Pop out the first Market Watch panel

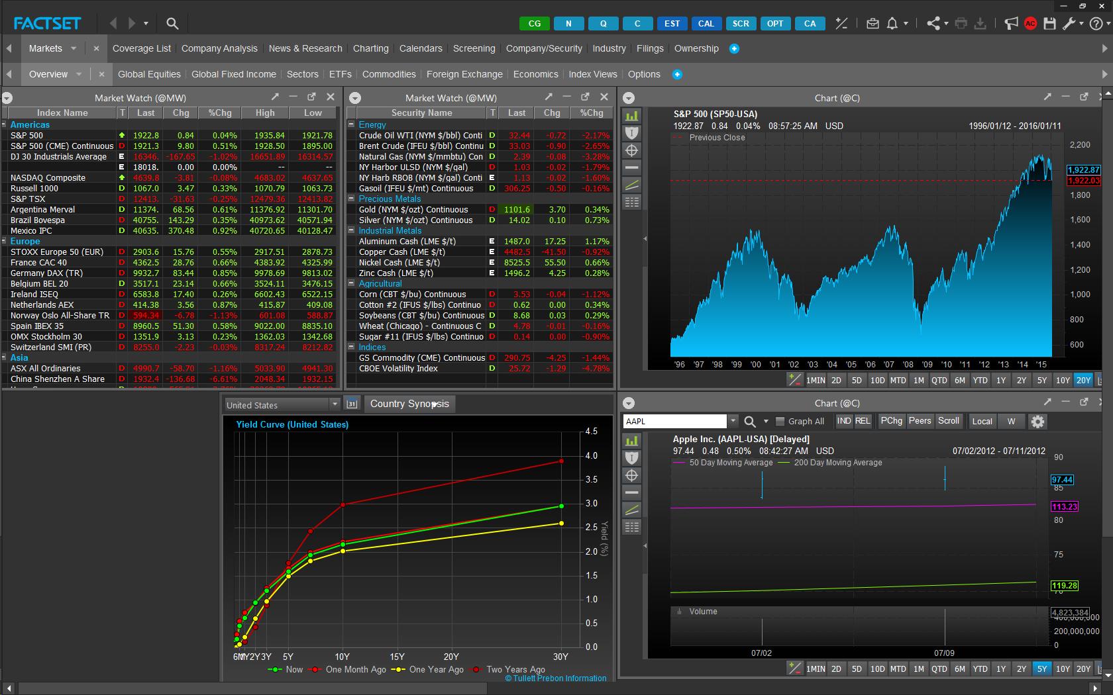[x=311, y=97]
